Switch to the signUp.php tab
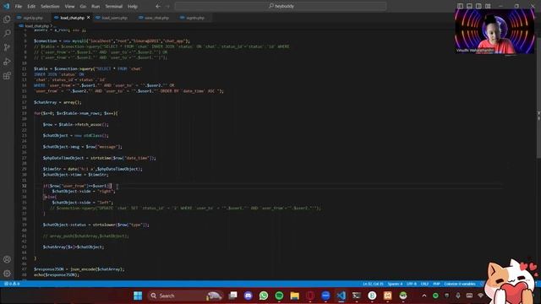The image size is (541, 304). 32,18
